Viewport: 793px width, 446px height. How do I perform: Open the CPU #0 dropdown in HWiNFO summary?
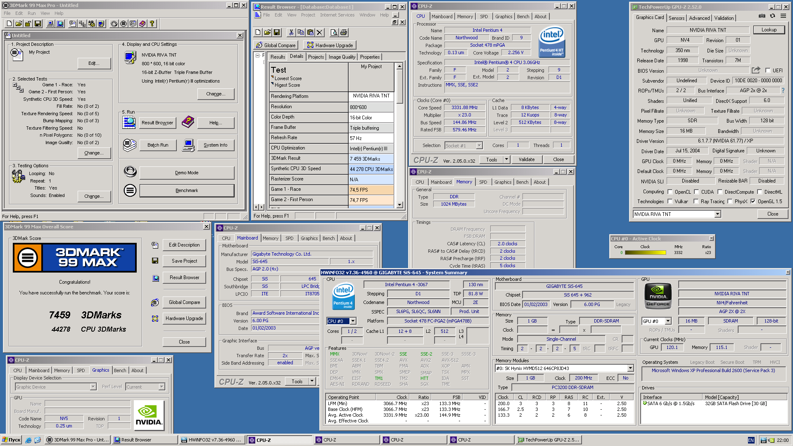353,321
